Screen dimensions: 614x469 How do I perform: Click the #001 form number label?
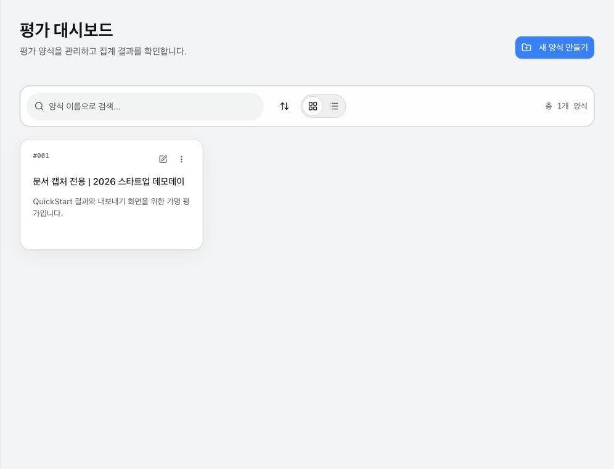click(41, 156)
